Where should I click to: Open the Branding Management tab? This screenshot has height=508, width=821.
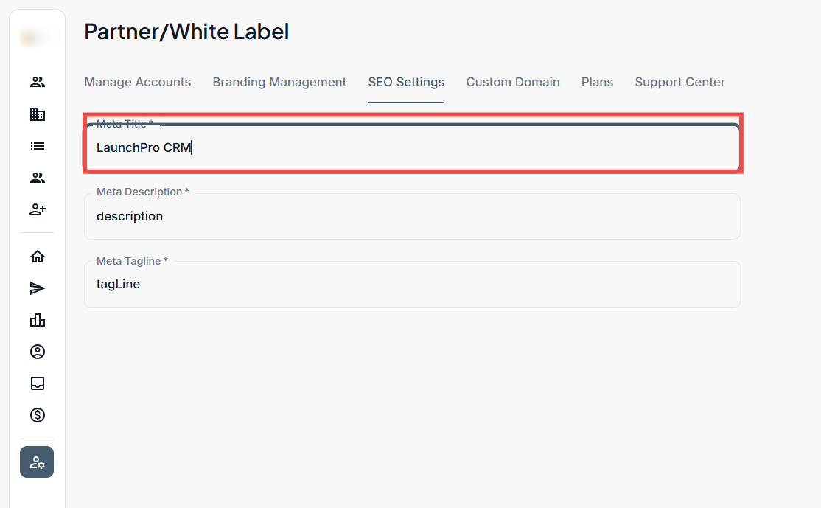point(279,82)
